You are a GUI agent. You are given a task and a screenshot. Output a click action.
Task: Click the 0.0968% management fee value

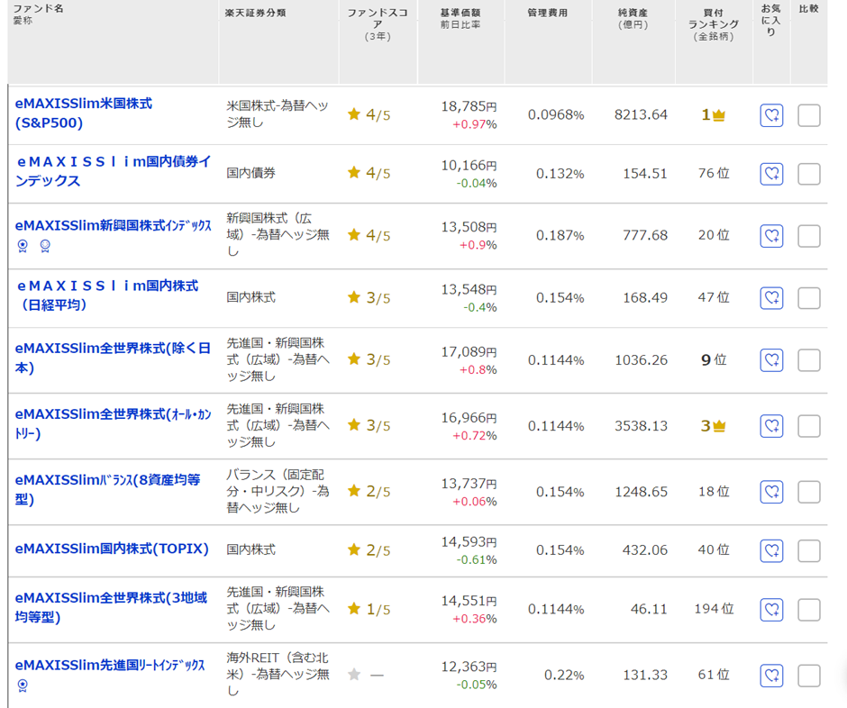point(556,114)
